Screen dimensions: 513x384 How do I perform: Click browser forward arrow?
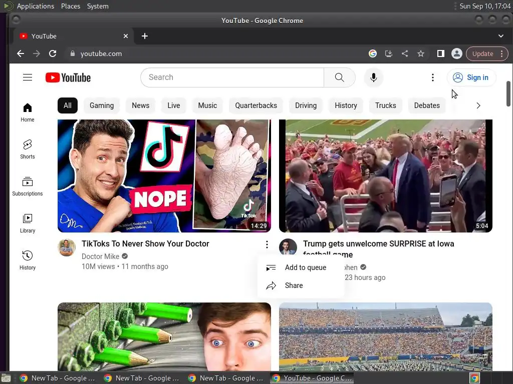tap(37, 53)
